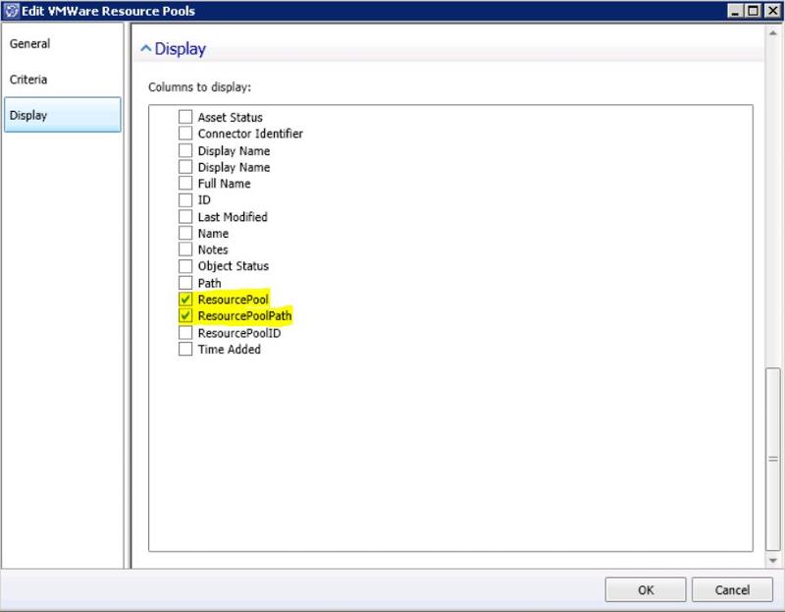Image resolution: width=785 pixels, height=612 pixels.
Task: Check the Name column
Action: 185,233
